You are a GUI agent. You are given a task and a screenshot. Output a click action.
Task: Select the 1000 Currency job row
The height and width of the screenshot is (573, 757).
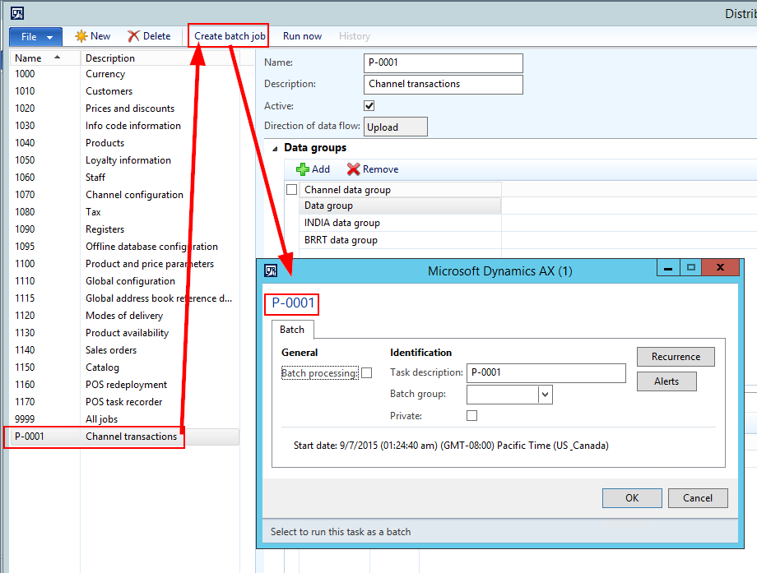point(124,74)
